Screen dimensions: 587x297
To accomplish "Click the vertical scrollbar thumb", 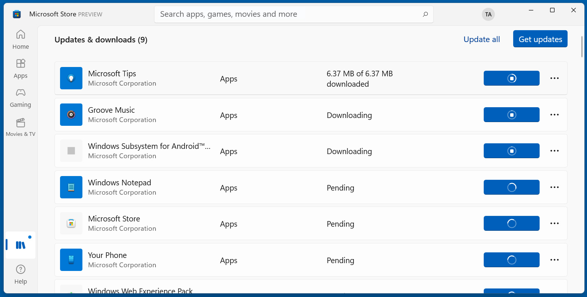I will pyautogui.click(x=582, y=47).
